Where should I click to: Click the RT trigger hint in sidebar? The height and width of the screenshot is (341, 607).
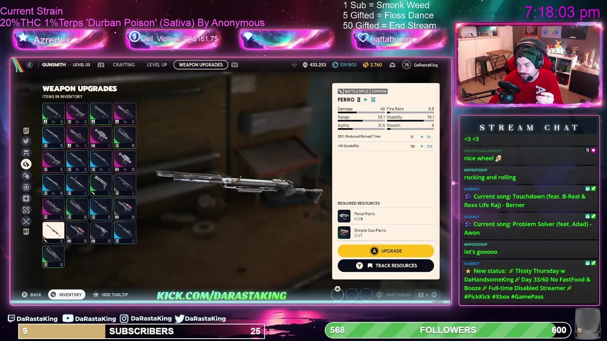[x=26, y=232]
